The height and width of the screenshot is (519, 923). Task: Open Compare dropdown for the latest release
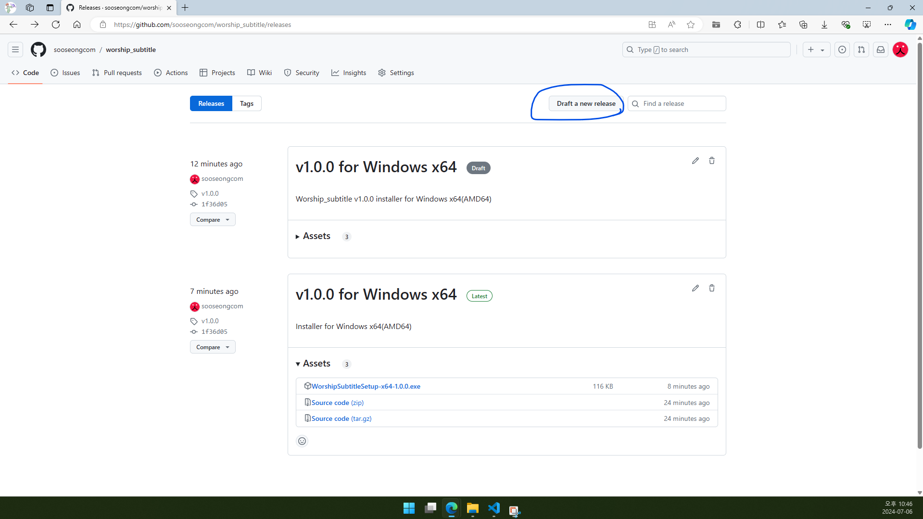point(213,347)
